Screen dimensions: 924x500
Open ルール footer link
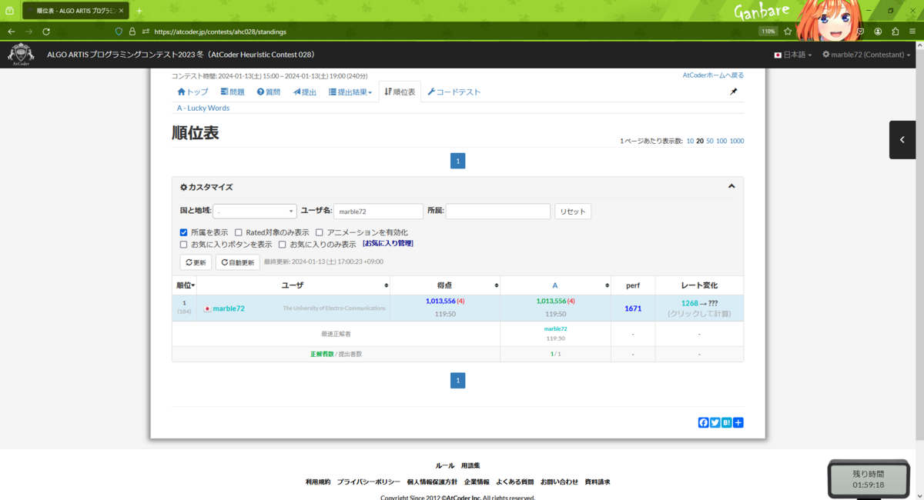tap(445, 466)
